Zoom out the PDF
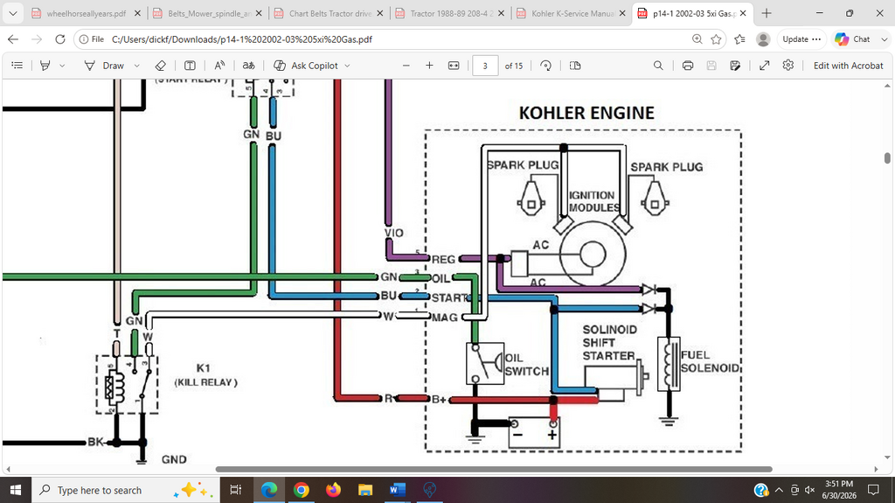 click(406, 66)
